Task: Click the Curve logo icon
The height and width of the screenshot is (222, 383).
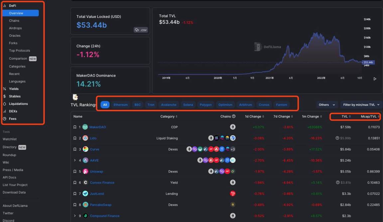Action: (x=85, y=149)
